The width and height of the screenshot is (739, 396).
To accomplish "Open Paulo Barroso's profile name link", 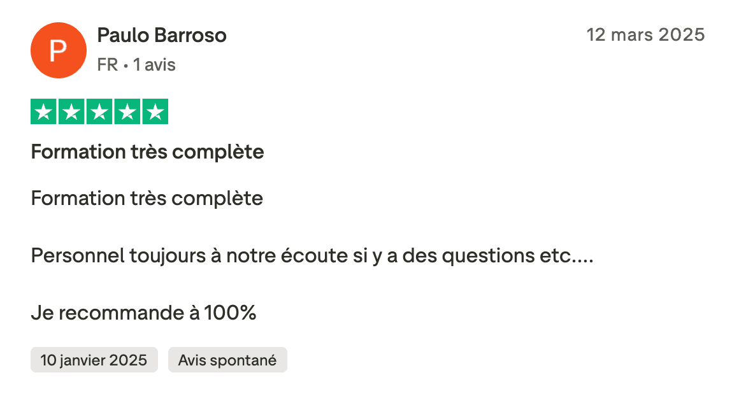I will pyautogui.click(x=161, y=36).
